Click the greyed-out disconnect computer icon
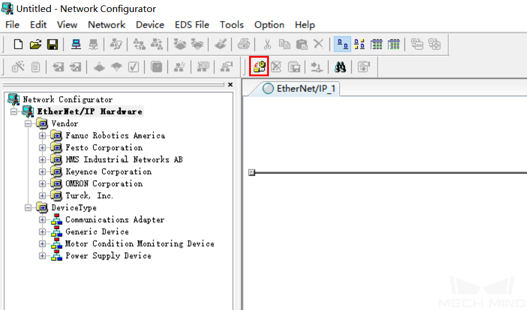This screenshot has width=527, height=310. [94, 44]
